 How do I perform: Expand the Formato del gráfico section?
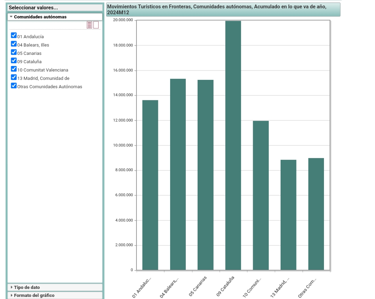[x=34, y=296]
